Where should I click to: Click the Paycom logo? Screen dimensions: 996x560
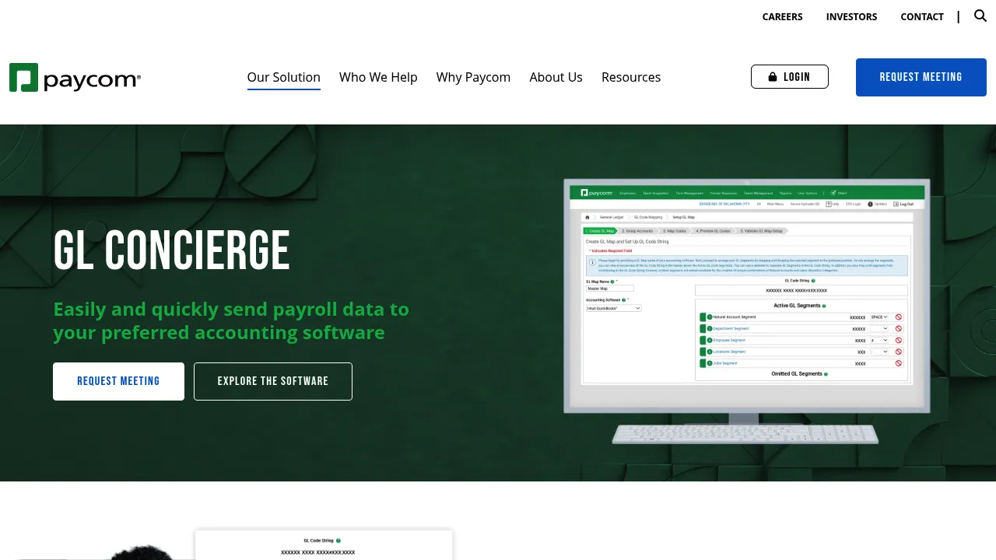[75, 78]
